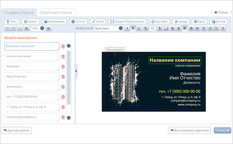
Task: Toggle underline formatting
Action: point(139,28)
